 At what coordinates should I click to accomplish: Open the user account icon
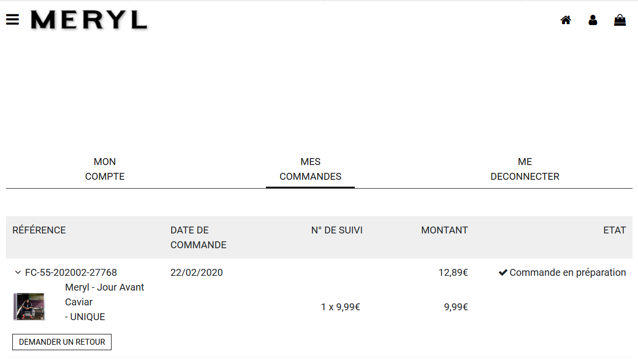[593, 20]
